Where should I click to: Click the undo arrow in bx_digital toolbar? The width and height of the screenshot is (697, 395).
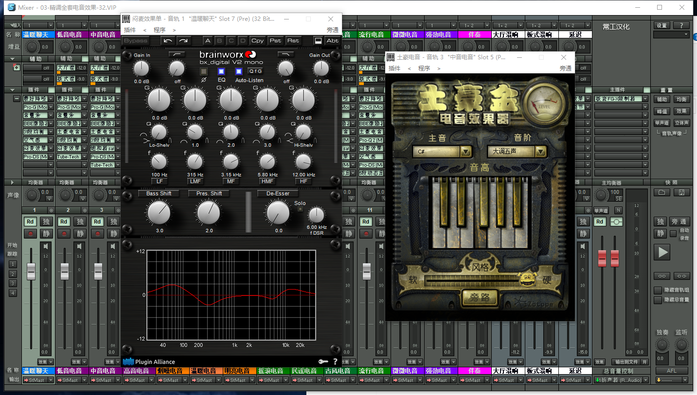coord(168,41)
